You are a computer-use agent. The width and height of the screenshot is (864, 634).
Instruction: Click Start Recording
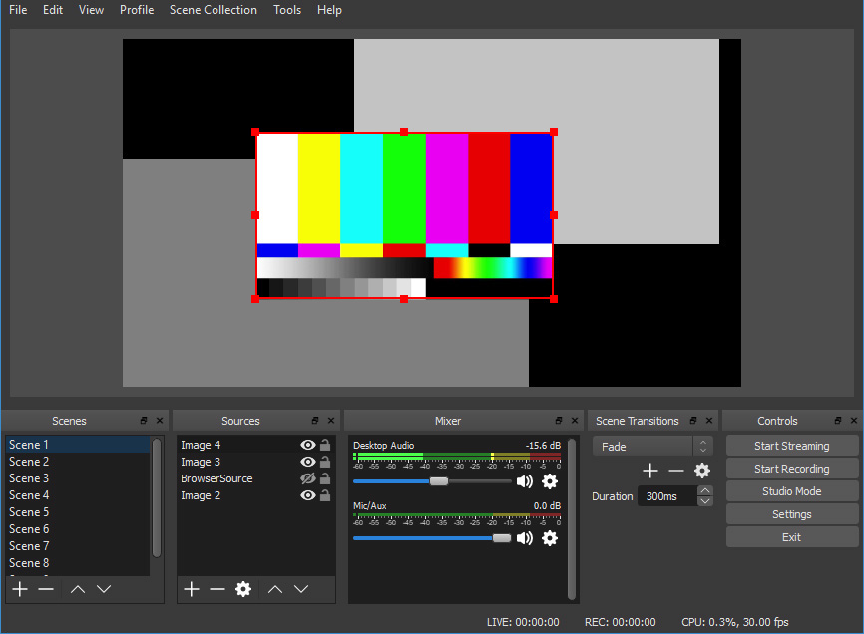pyautogui.click(x=792, y=469)
